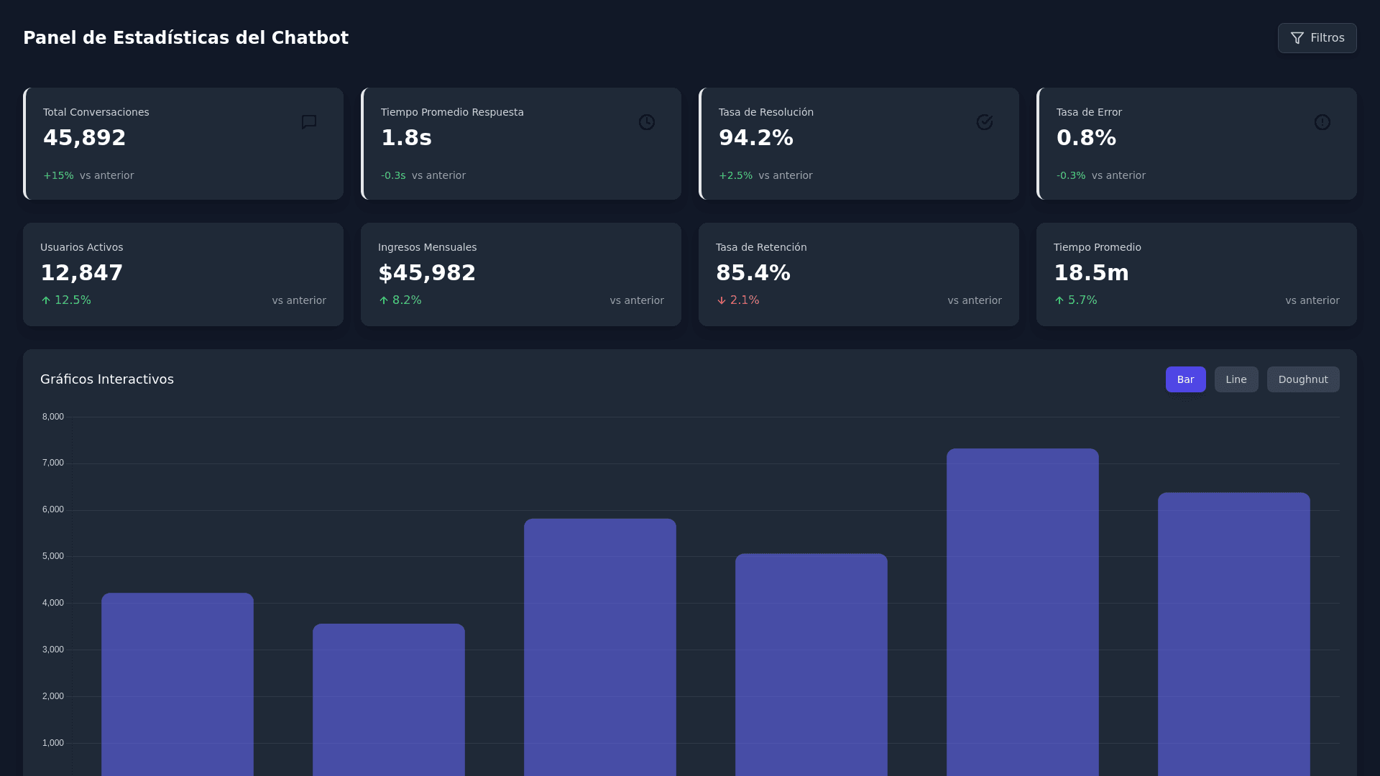Switch chart type to Doughnut
The height and width of the screenshot is (776, 1380).
[1302, 379]
